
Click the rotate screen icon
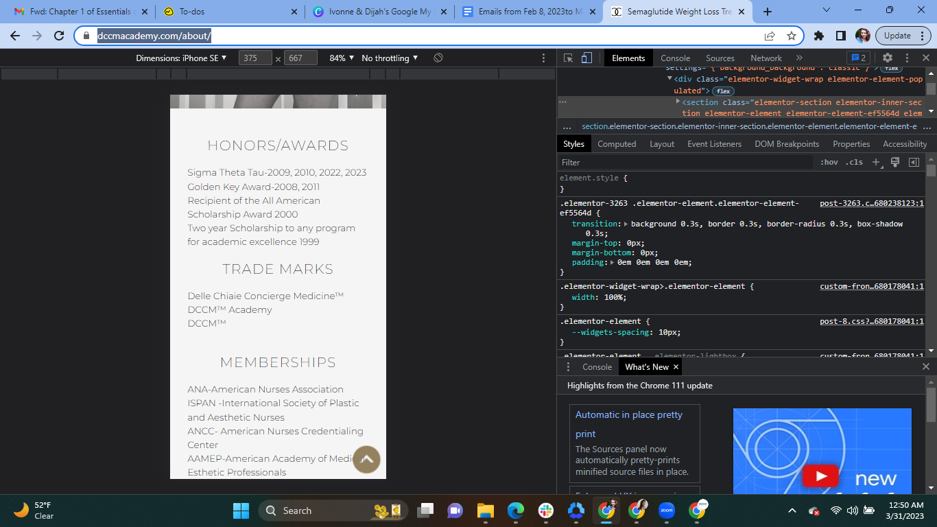pyautogui.click(x=438, y=58)
